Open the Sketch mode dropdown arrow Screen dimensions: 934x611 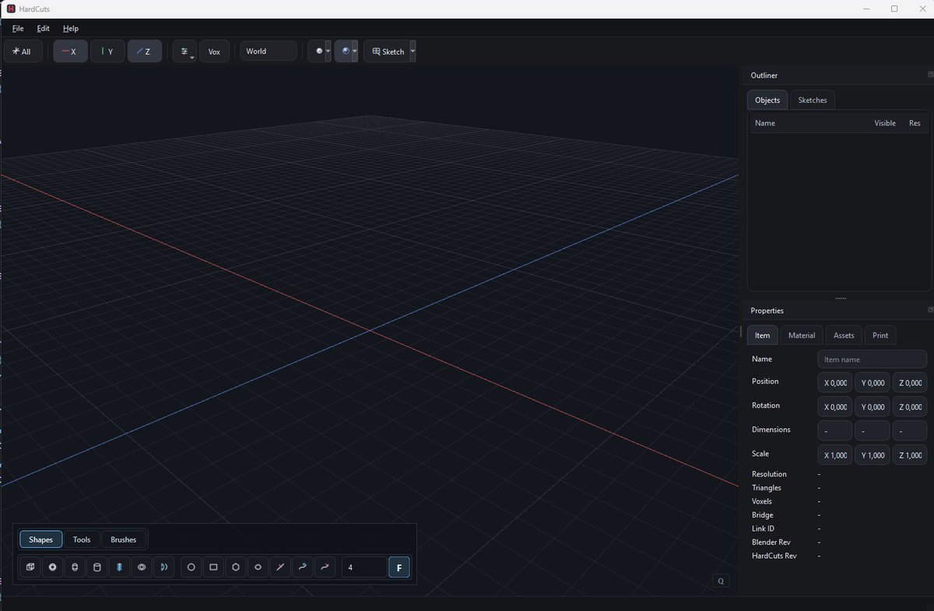tap(413, 51)
